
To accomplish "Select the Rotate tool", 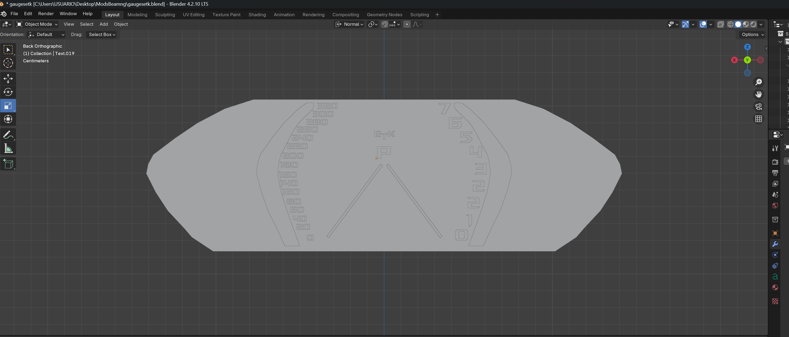I will [x=8, y=92].
